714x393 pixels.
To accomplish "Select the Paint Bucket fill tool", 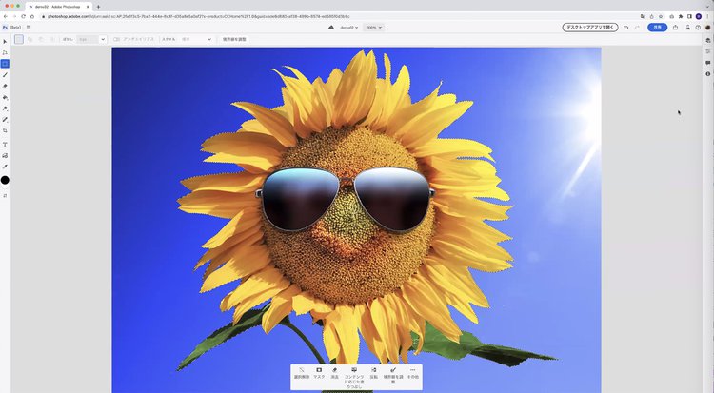I will (5, 97).
